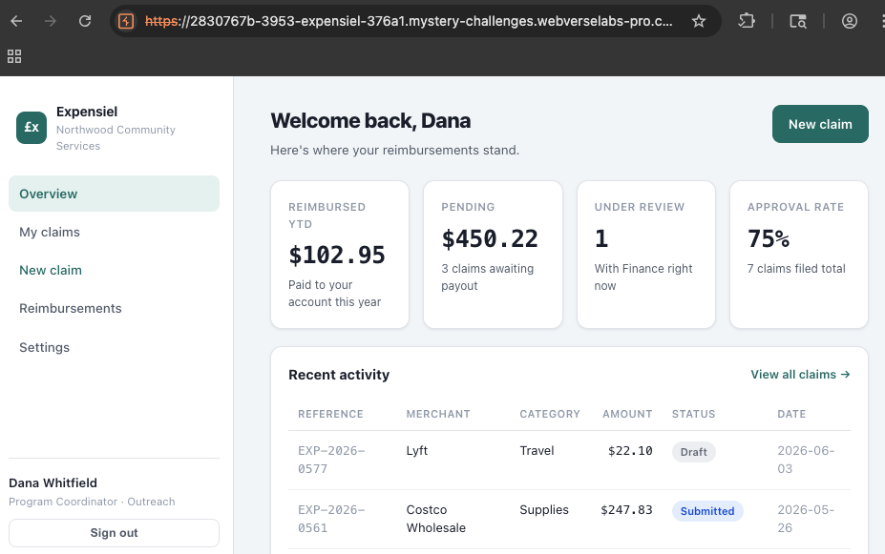Sign out of Dana Whitfield's account
The image size is (885, 554).
[x=114, y=533]
